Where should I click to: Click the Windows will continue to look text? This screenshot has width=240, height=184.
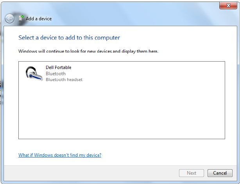click(x=88, y=51)
